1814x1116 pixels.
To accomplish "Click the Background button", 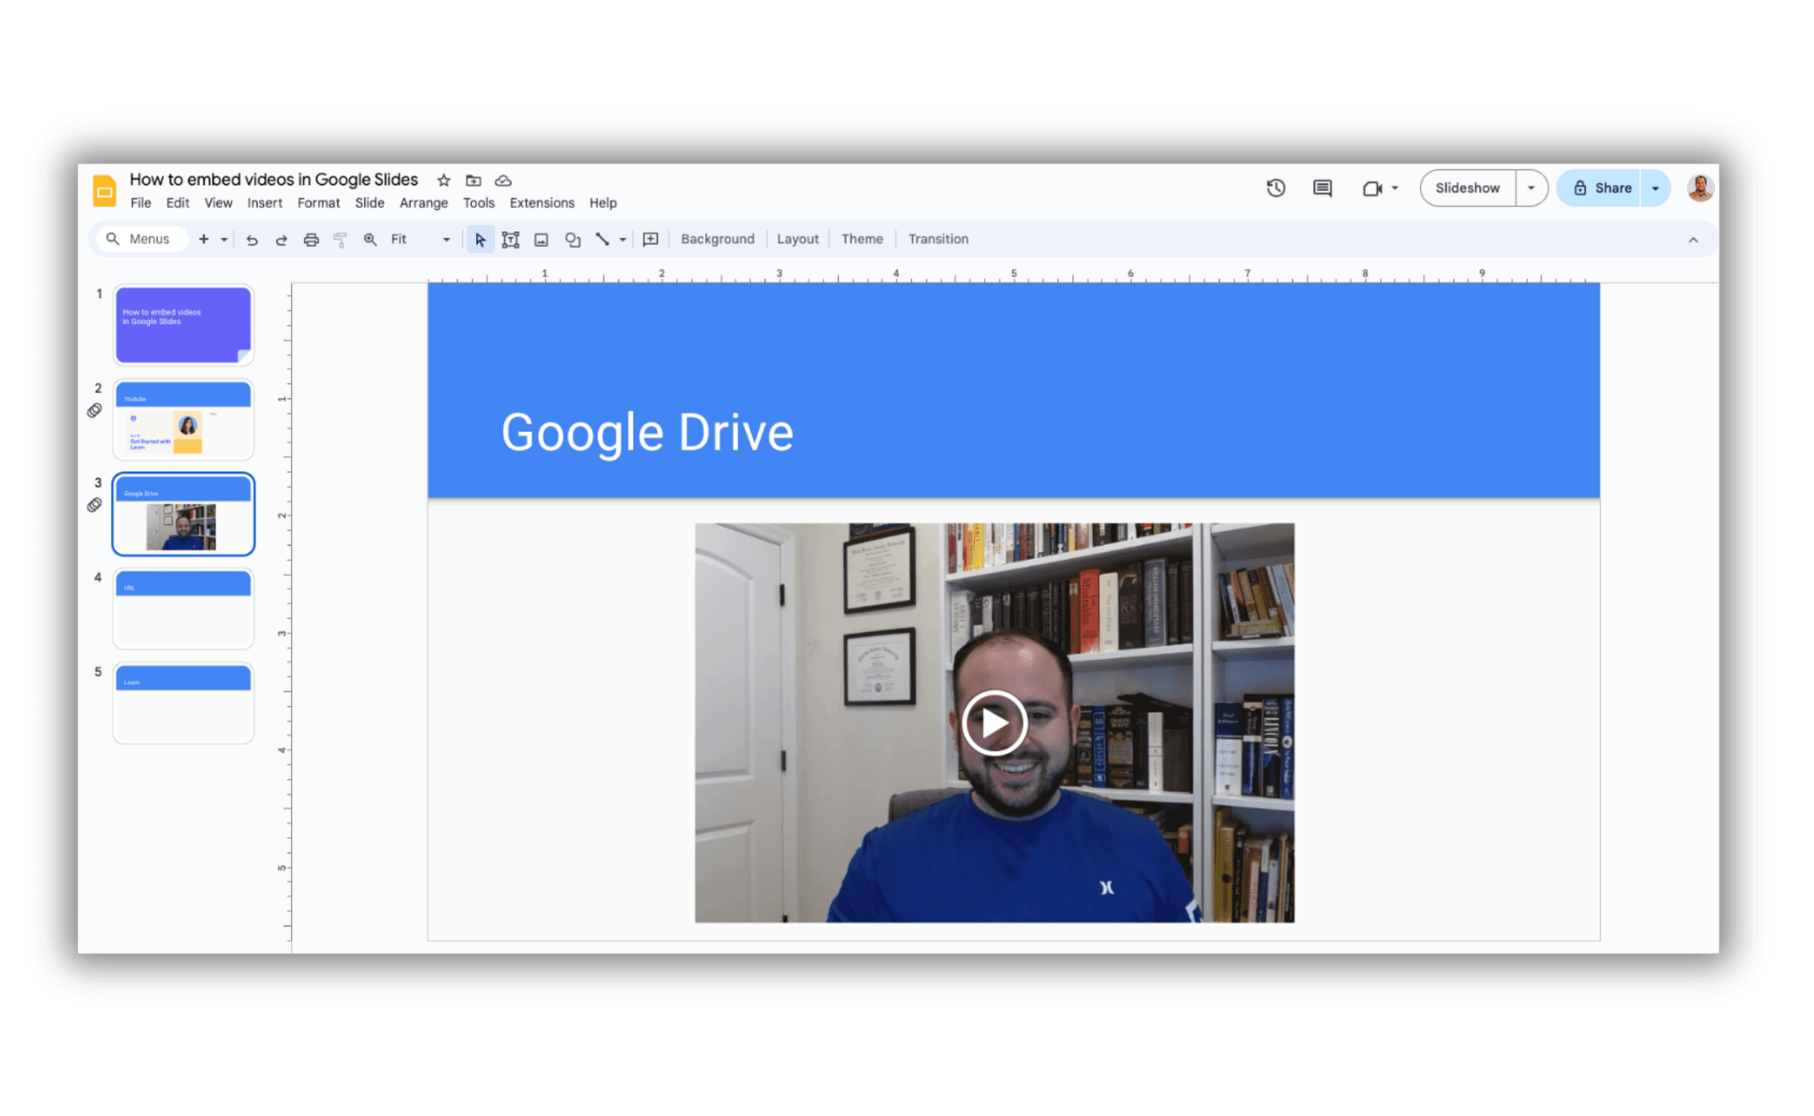I will (x=718, y=239).
